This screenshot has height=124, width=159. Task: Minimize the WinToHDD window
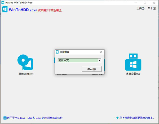click(x=136, y=3)
